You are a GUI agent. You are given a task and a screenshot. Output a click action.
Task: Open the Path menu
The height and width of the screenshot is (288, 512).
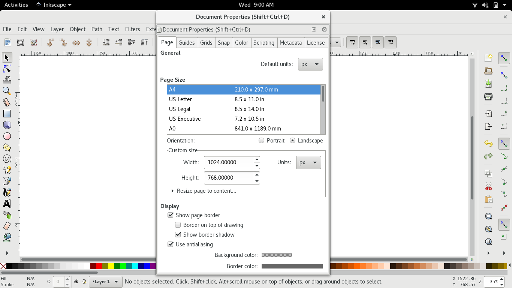[x=97, y=29]
